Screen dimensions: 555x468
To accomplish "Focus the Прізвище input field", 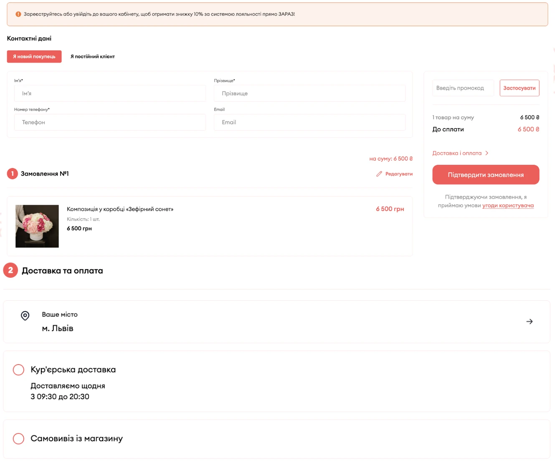I will [x=309, y=93].
